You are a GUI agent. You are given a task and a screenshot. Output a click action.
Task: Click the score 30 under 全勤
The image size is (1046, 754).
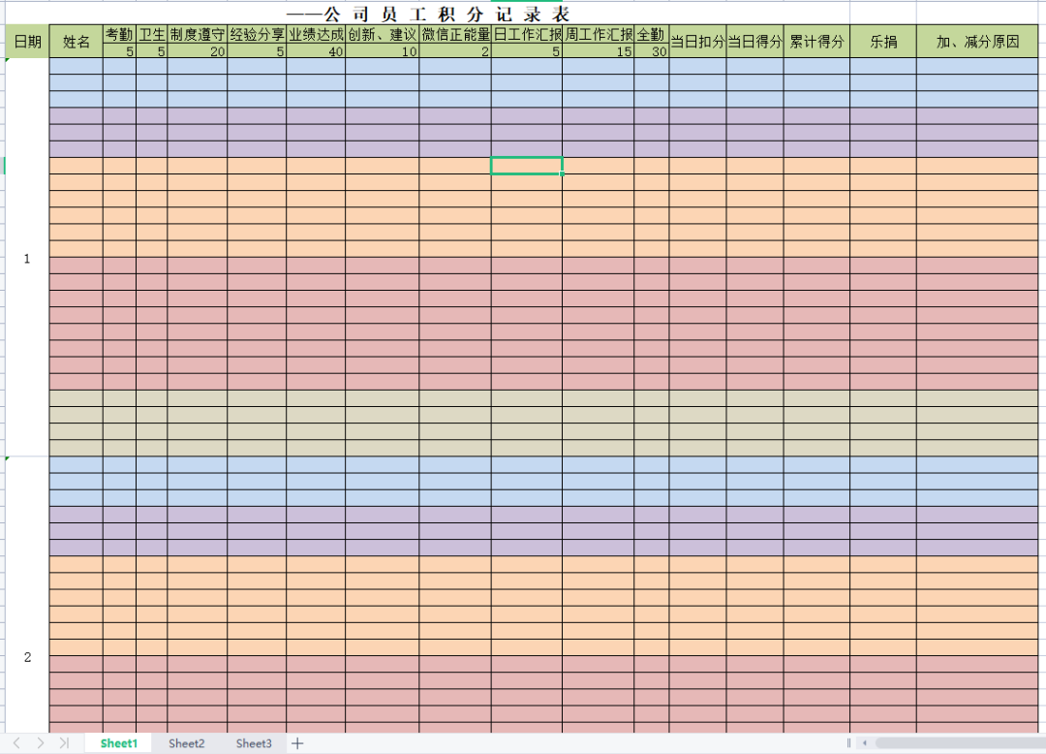(651, 51)
